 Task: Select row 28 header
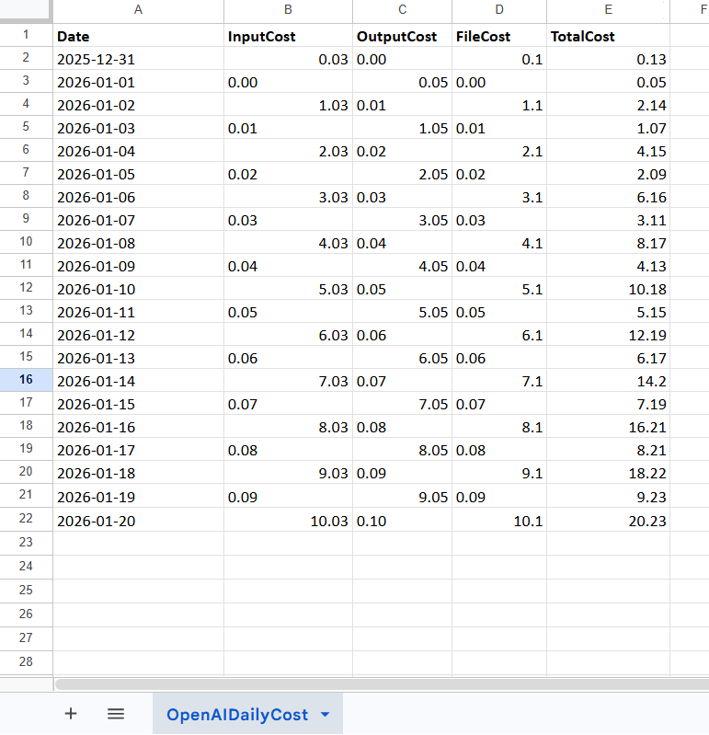[26, 662]
